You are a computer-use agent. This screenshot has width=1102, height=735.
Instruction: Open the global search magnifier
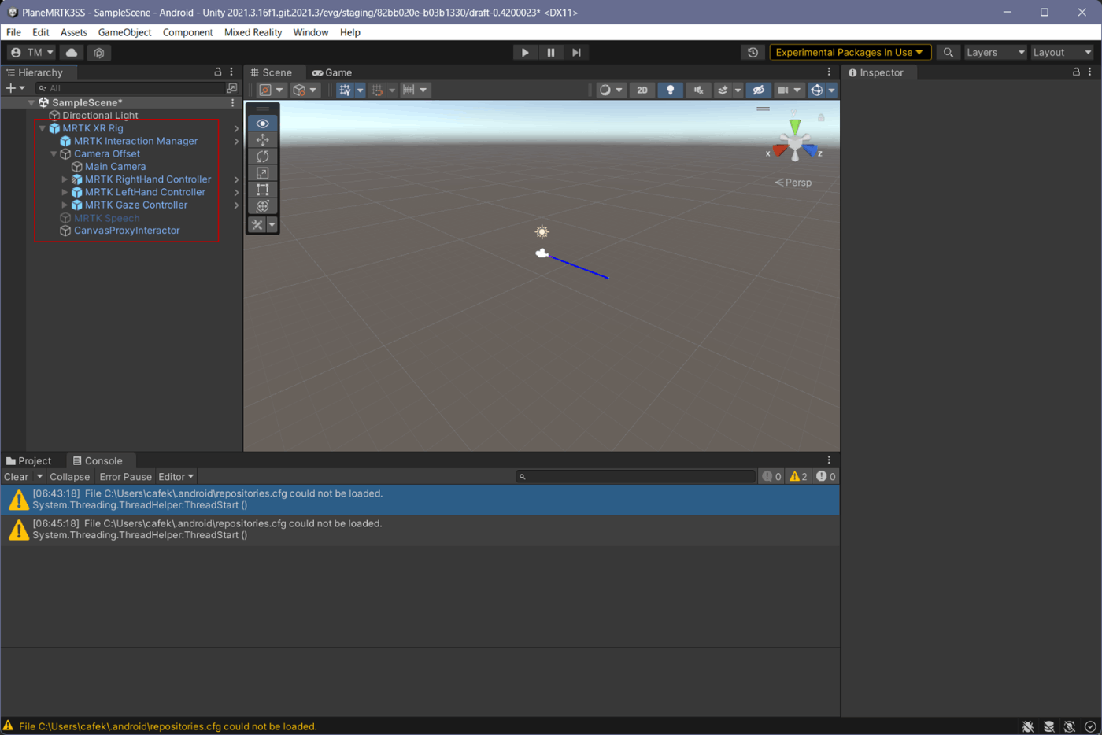[949, 53]
